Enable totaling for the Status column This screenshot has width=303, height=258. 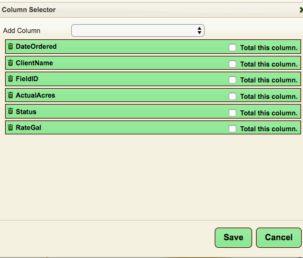tap(232, 113)
